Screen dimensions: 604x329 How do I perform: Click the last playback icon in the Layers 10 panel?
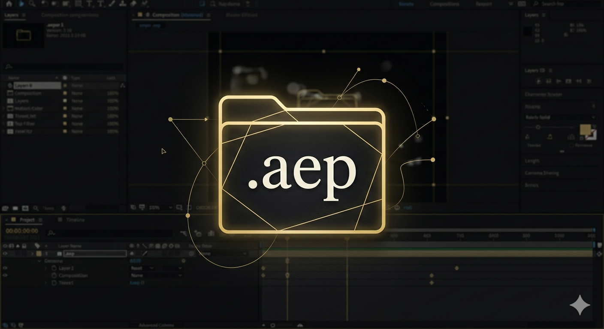point(589,81)
